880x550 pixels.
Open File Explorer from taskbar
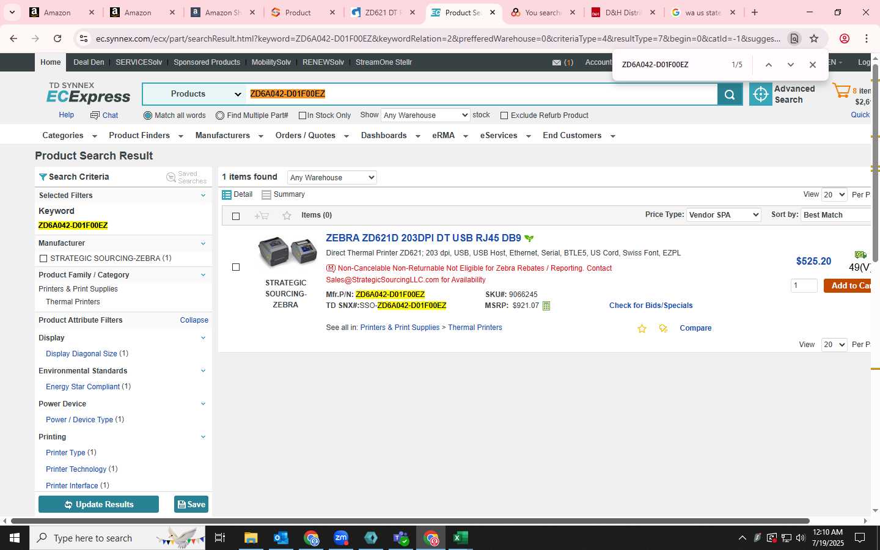click(251, 538)
